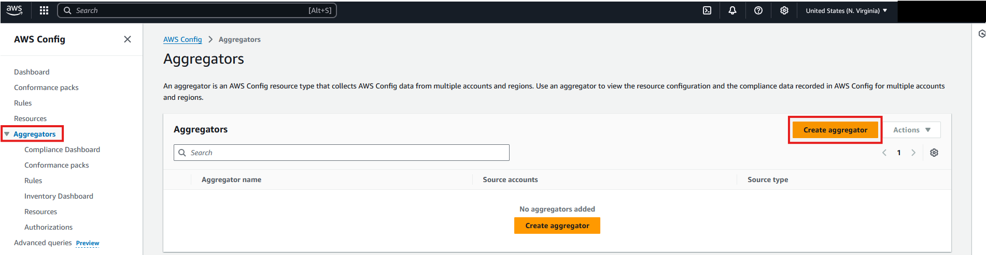Open top-level Conformance packs
This screenshot has height=255, width=986.
pos(46,87)
